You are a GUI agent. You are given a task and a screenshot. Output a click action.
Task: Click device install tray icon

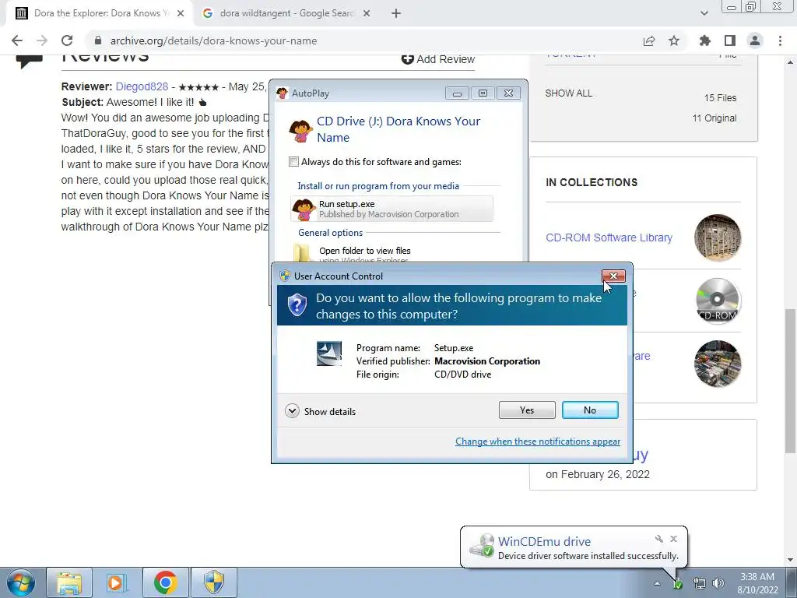click(678, 584)
